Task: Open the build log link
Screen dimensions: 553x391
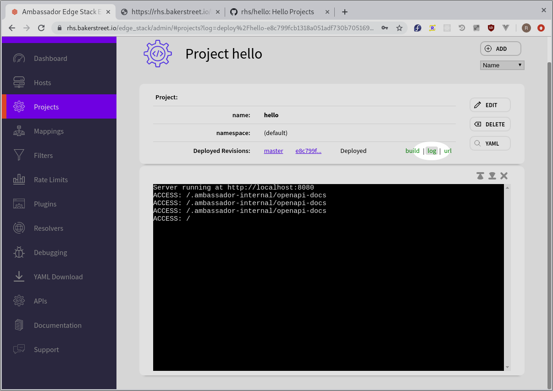Action: point(412,151)
